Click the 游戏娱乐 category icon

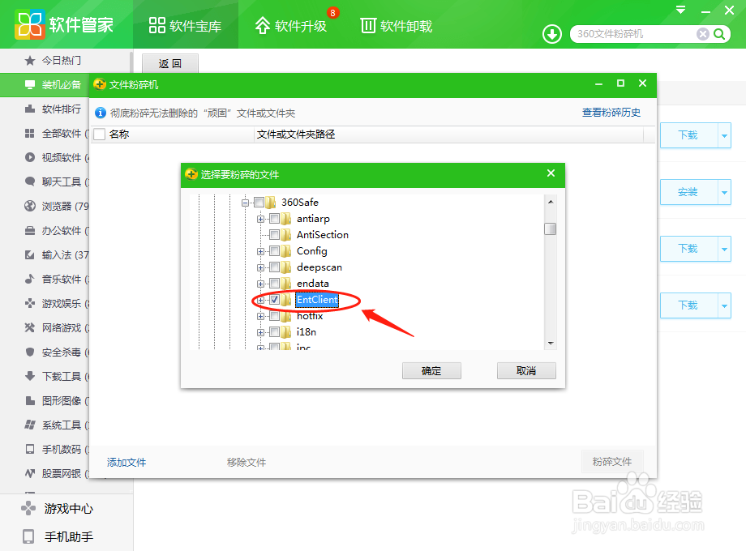[x=29, y=303]
